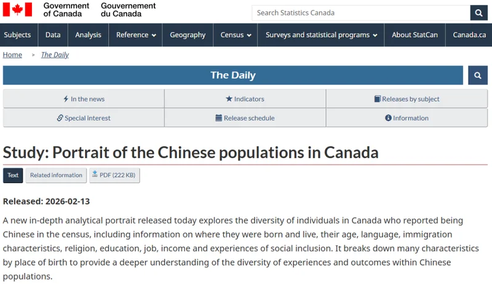The width and height of the screenshot is (492, 284).
Task: Open the Subjects menu item
Action: tap(17, 35)
